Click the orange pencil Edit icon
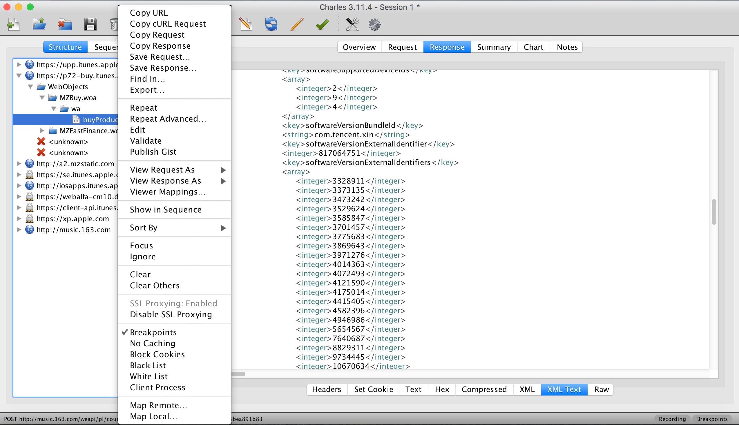The image size is (739, 425). (297, 24)
